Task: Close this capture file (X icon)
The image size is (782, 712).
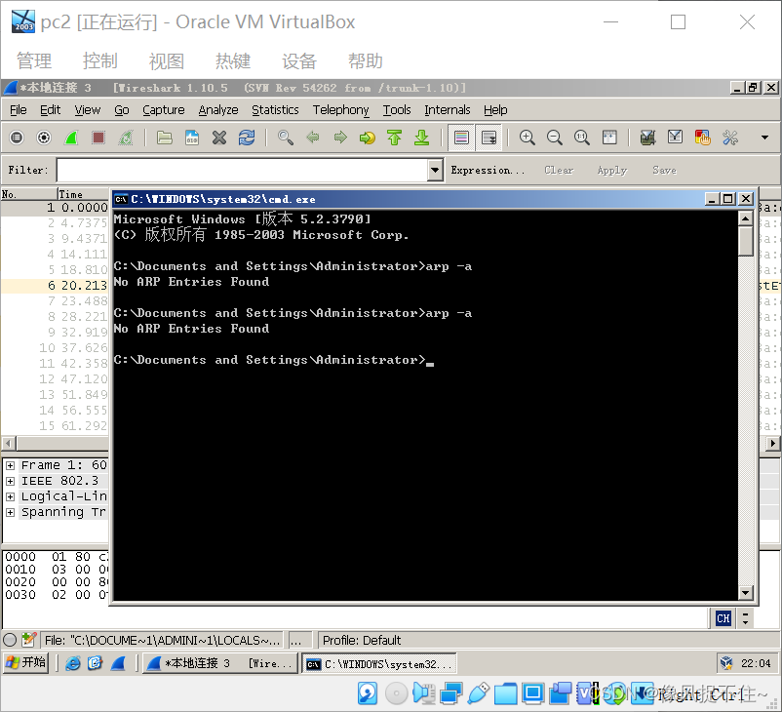Action: click(219, 138)
